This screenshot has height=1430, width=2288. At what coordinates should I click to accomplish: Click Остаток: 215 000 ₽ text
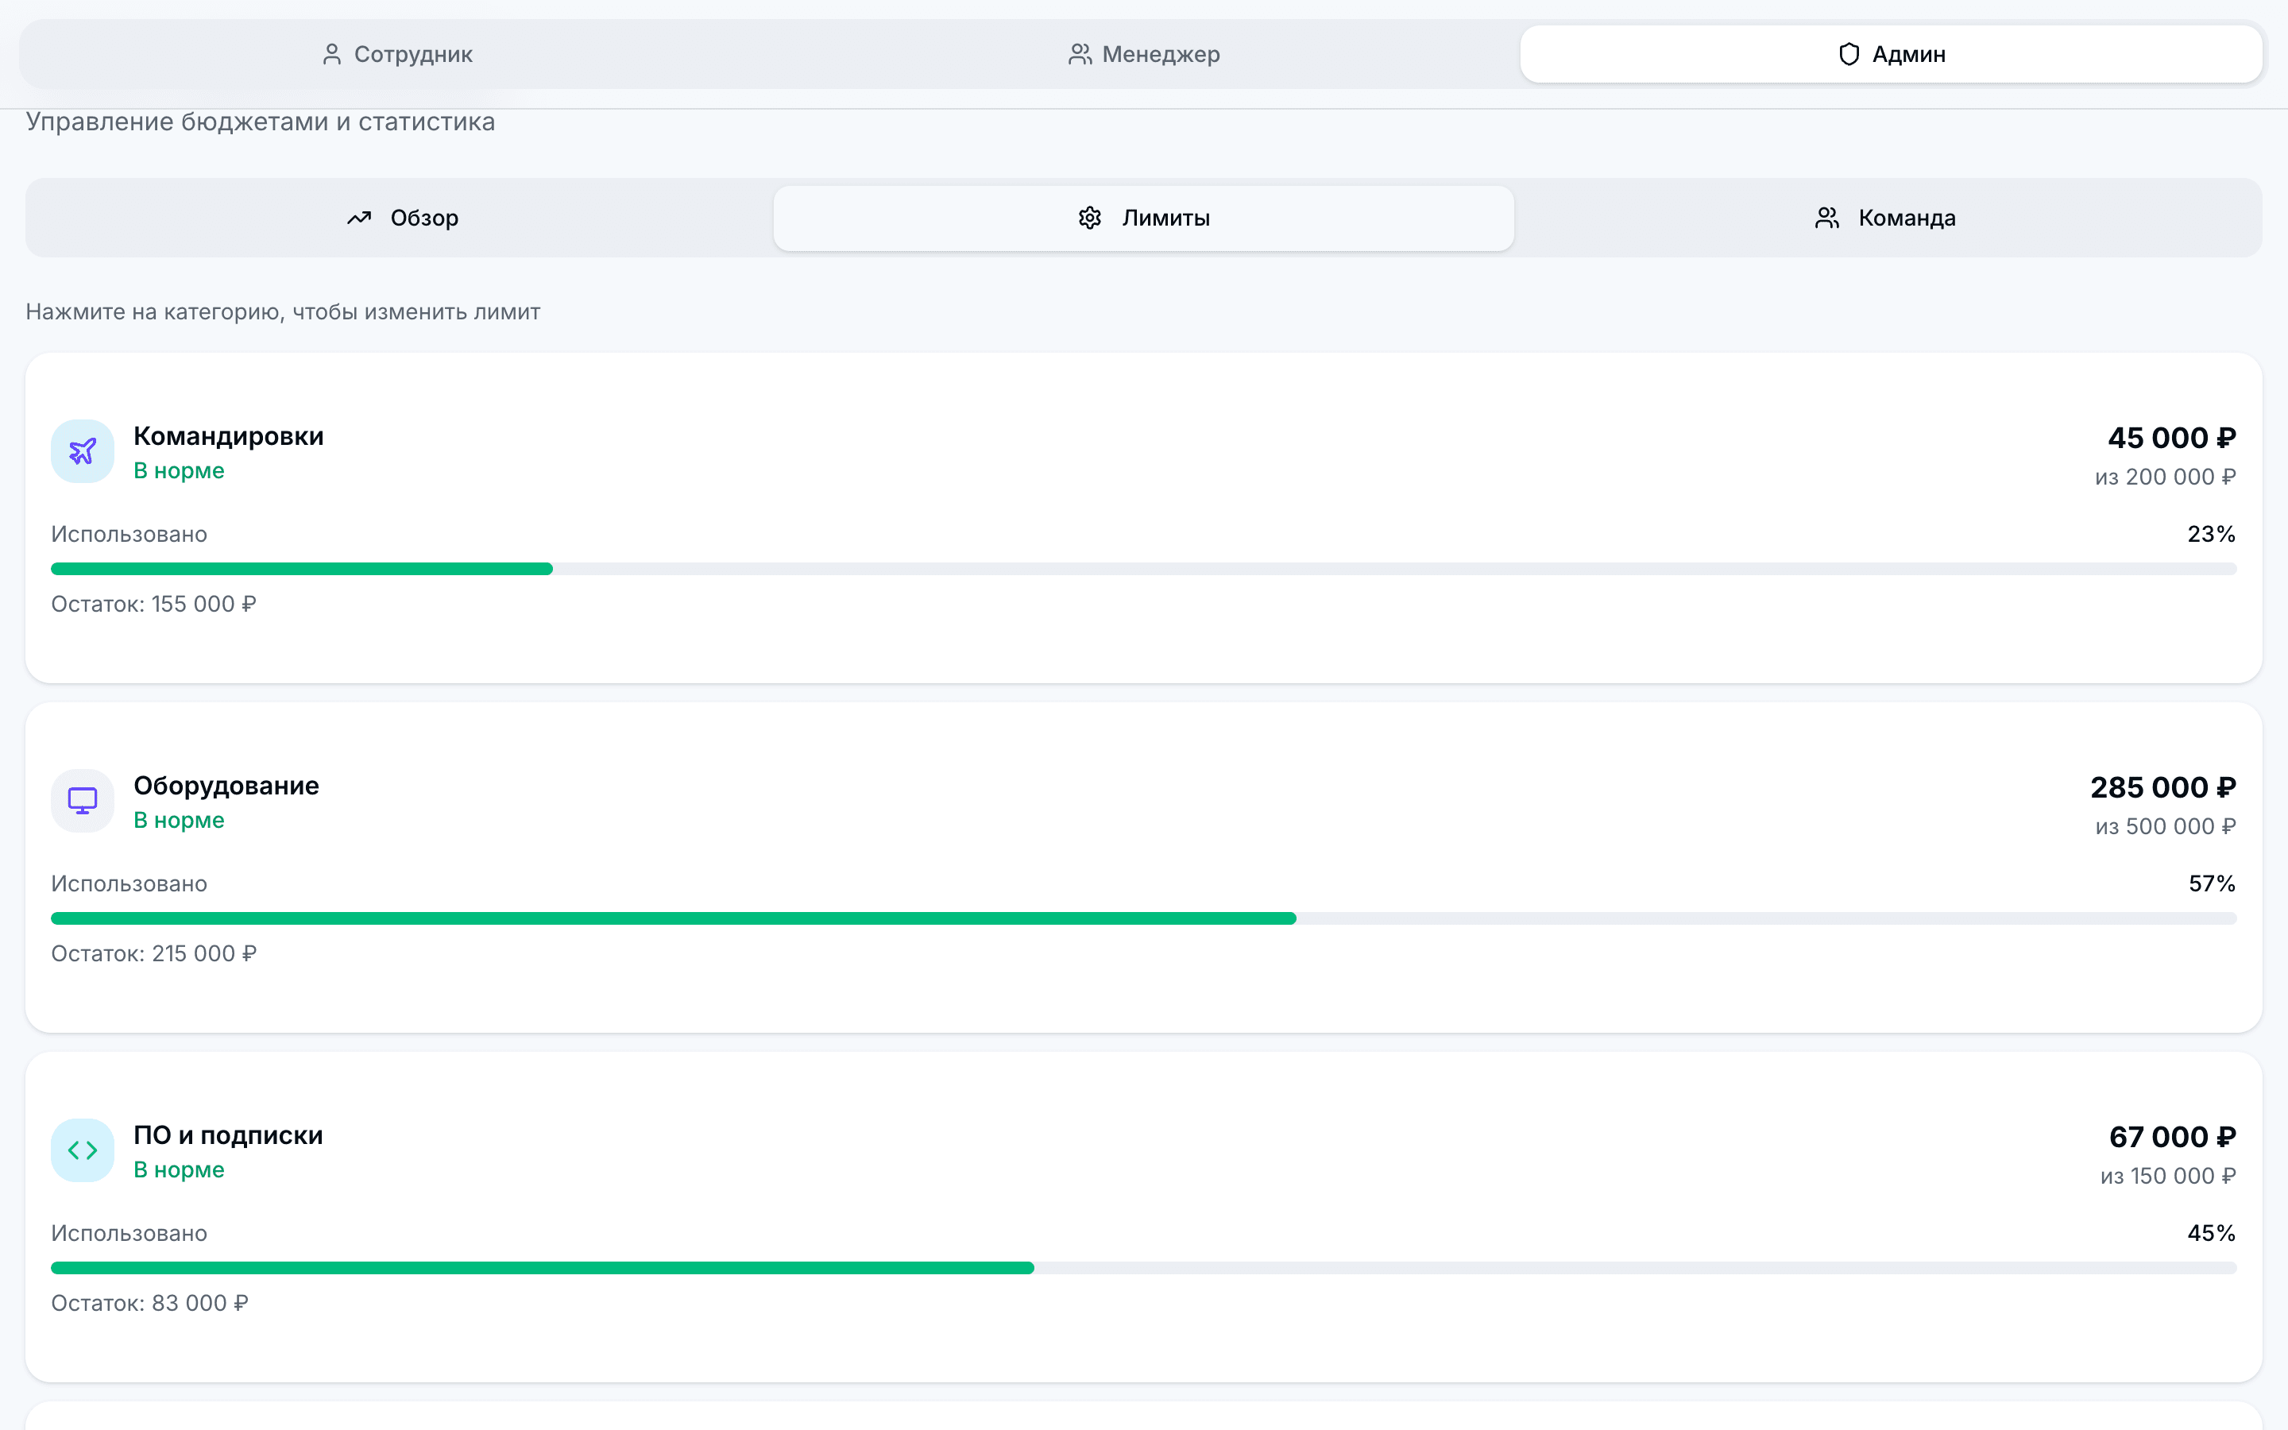154,953
